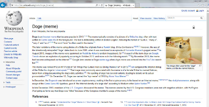This screenshot has width=209, height=107.
Task: Click the refresh icon in address bar
Action: (102, 5)
